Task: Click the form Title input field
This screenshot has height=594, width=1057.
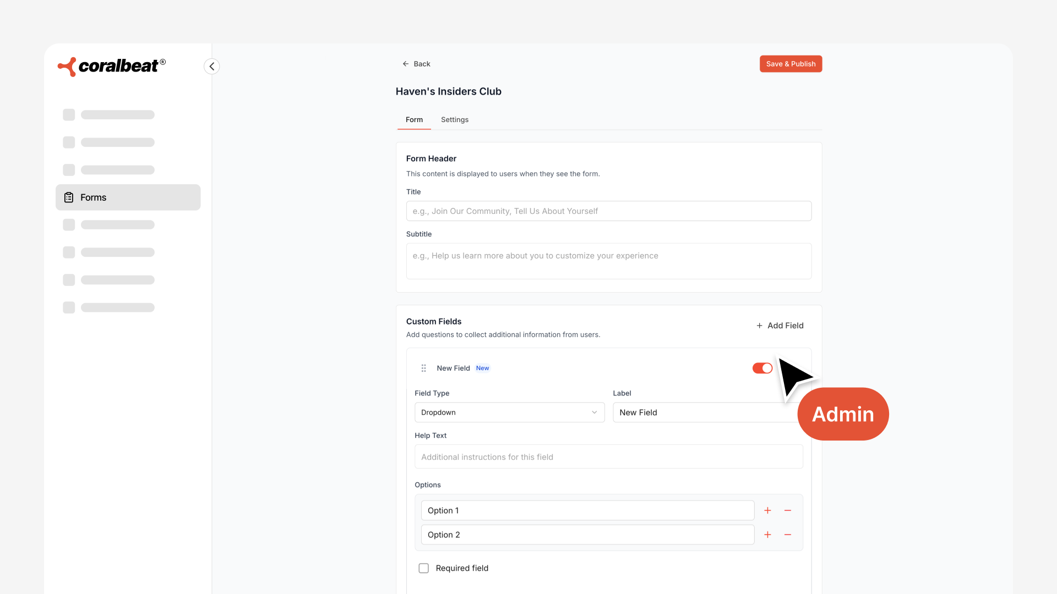Action: point(608,211)
